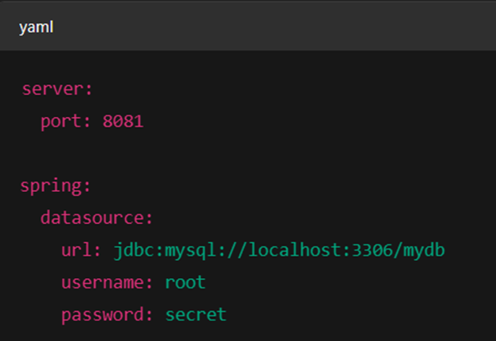Viewport: 496px width, 341px height.
Task: Click the password key
Action: (x=103, y=315)
